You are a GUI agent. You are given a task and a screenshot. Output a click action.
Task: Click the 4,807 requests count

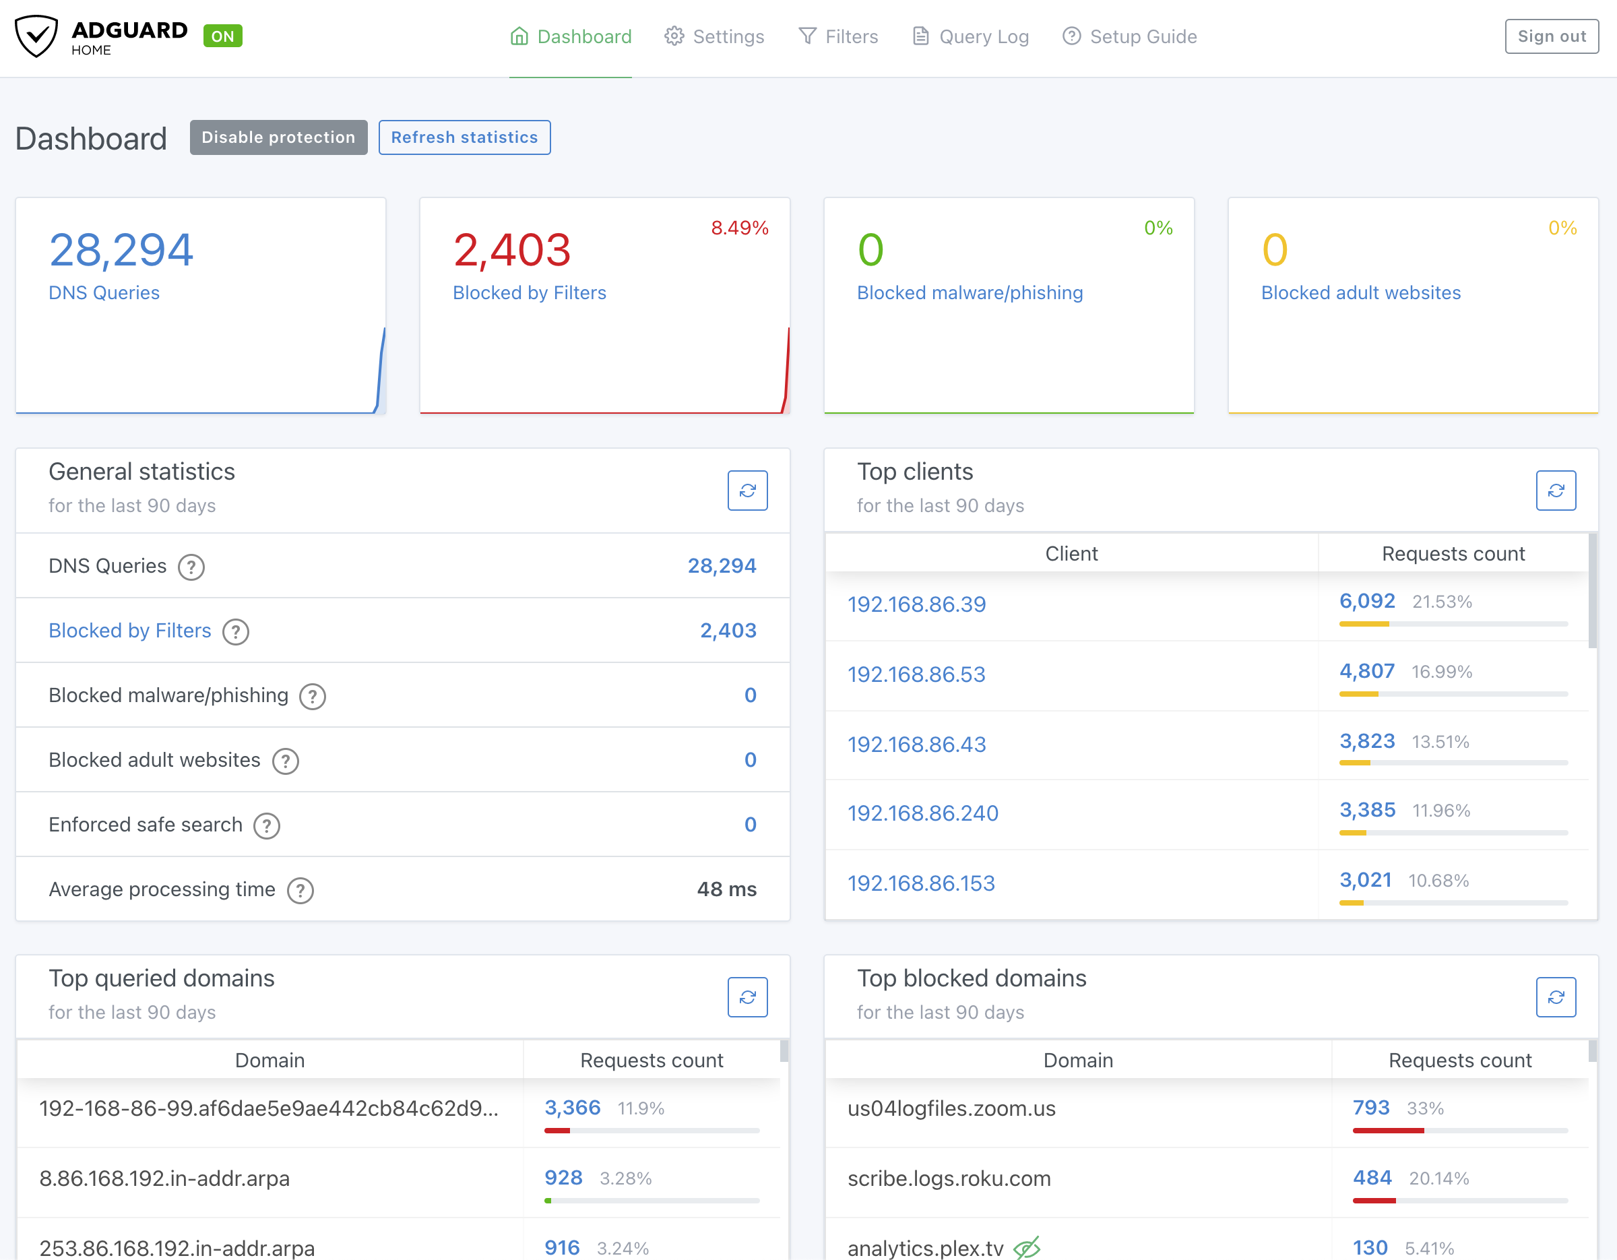[1367, 672]
